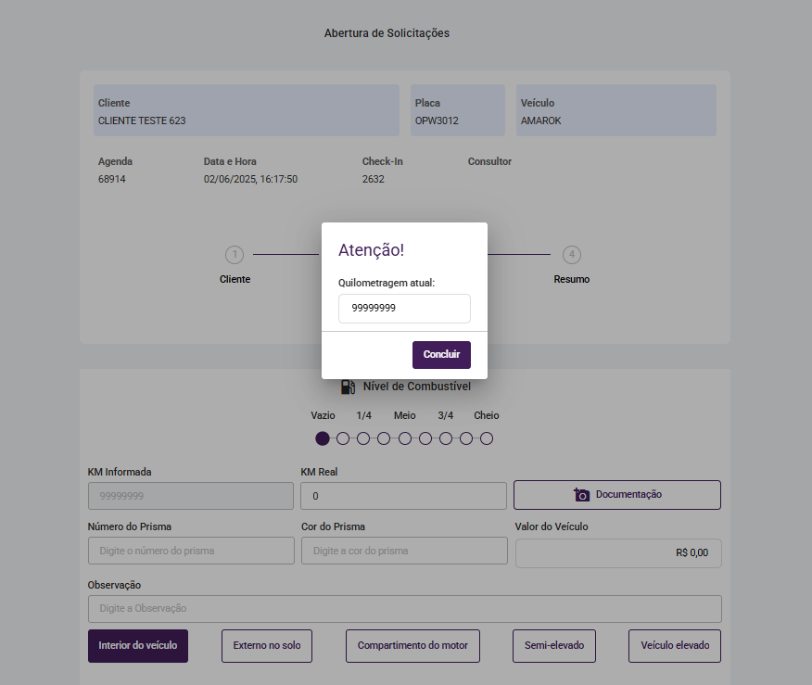Click the Cor do Prisma field
Screen dimensions: 812x685
click(x=404, y=551)
